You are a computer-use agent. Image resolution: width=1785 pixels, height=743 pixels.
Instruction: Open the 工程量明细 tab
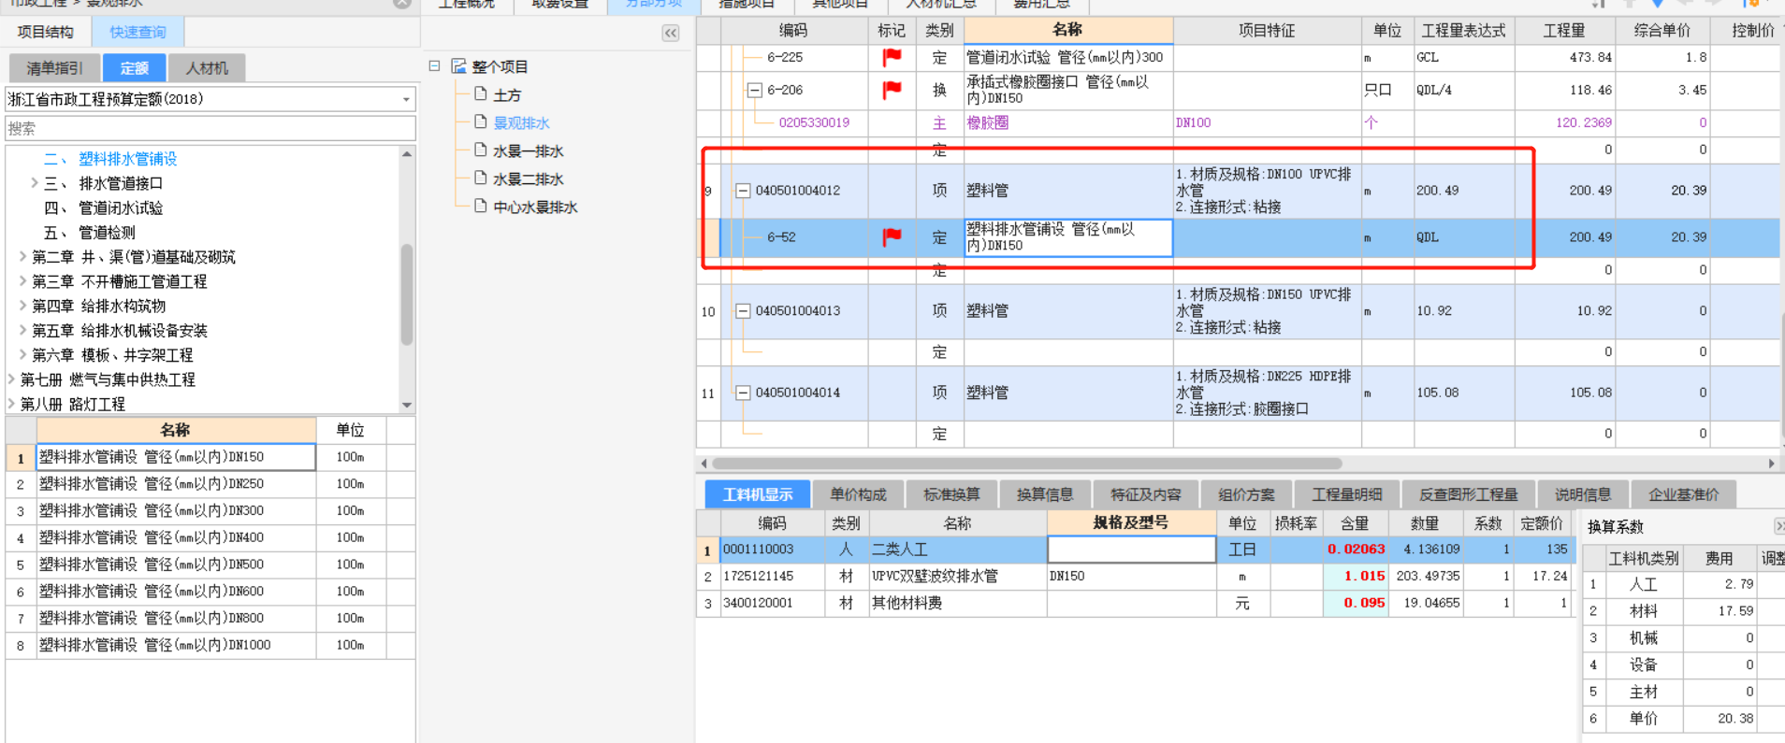(x=1347, y=494)
